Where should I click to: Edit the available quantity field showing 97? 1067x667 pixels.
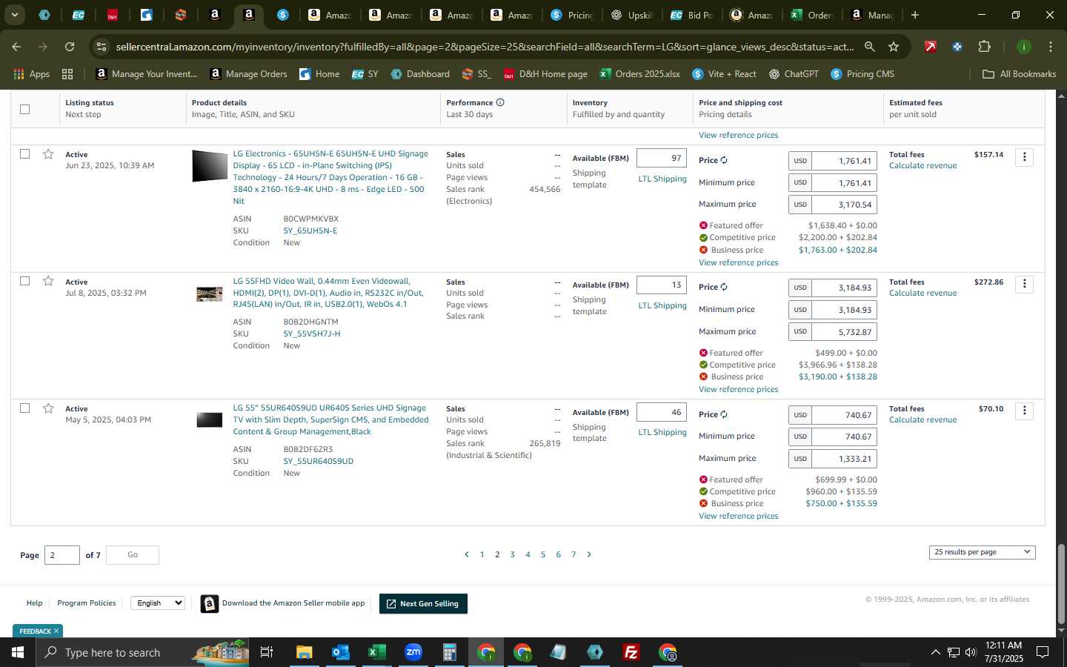click(662, 158)
